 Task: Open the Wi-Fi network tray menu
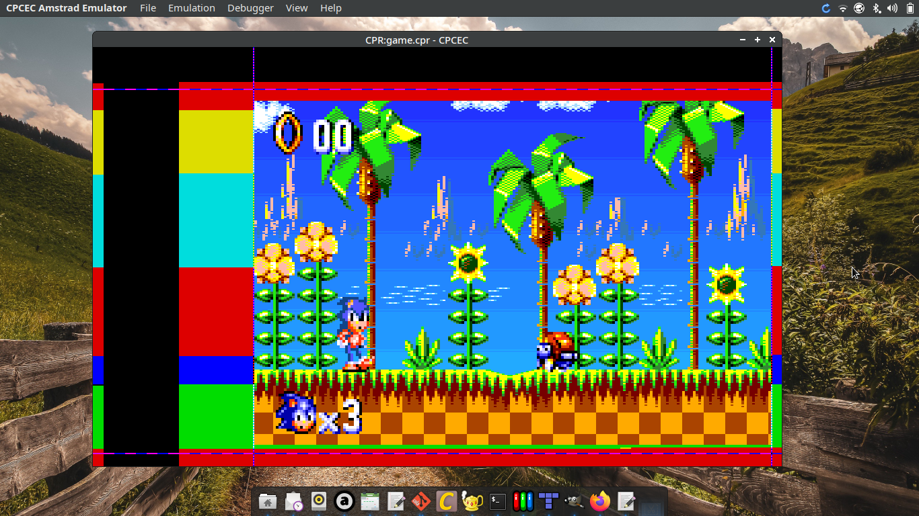(843, 8)
